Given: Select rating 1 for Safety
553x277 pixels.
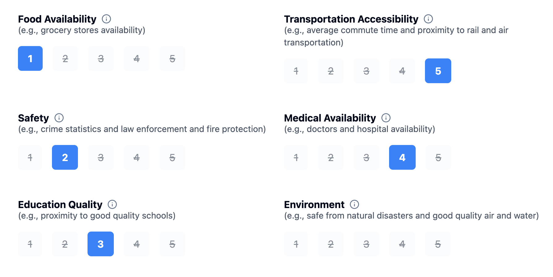Looking at the screenshot, I should pos(30,157).
